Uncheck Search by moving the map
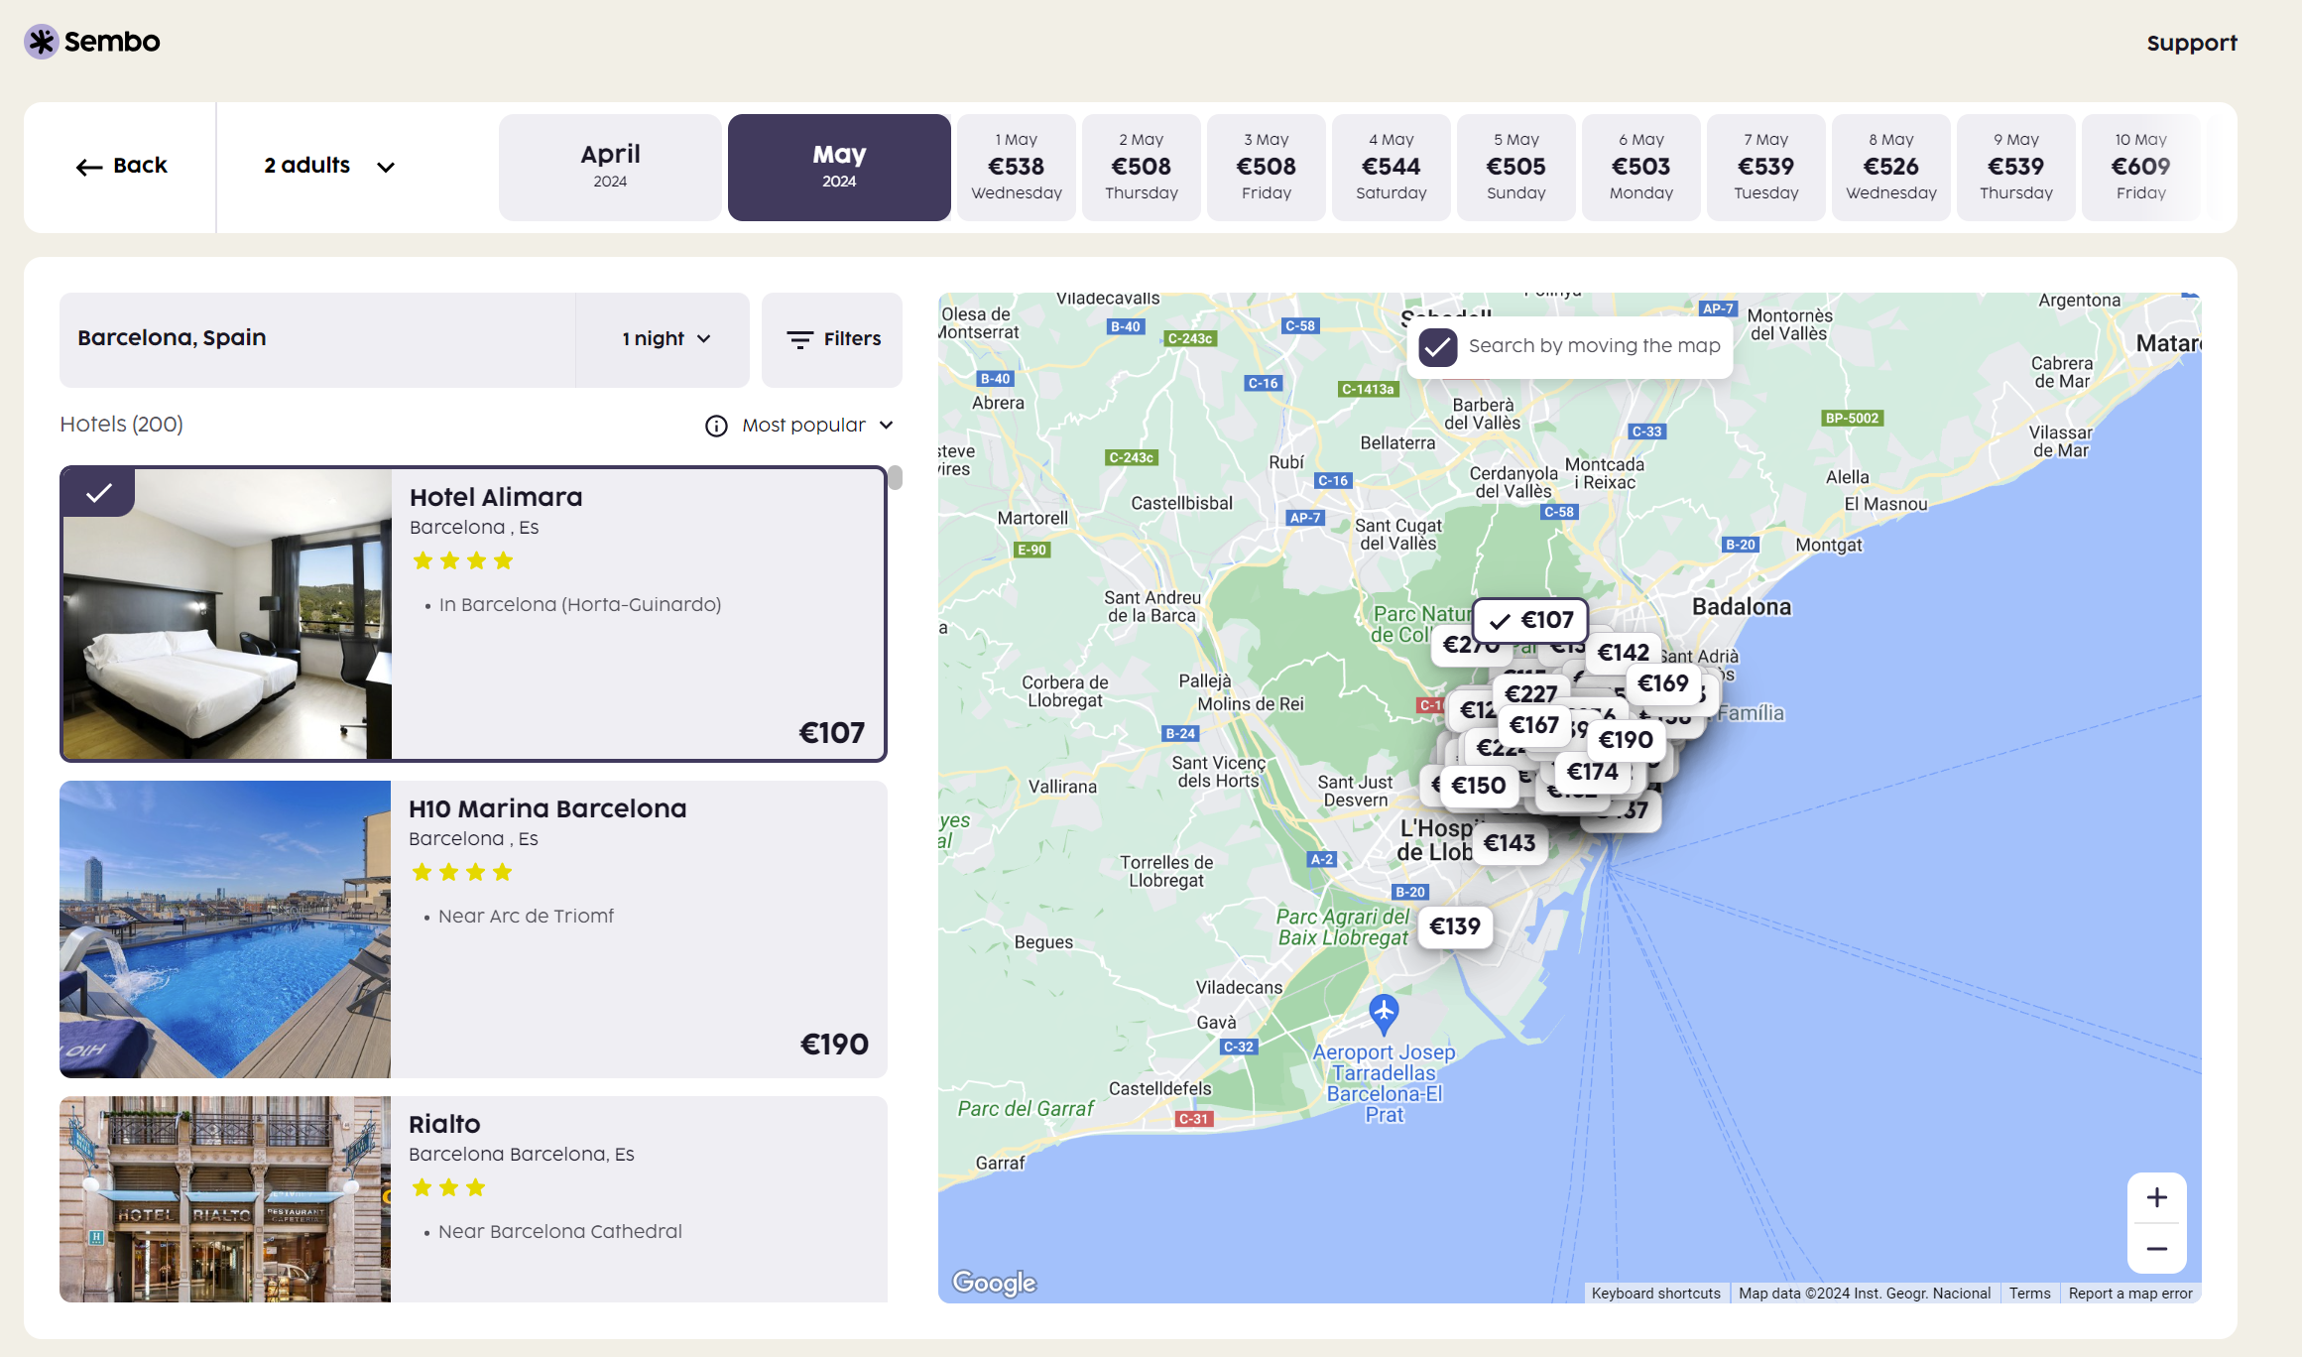Image resolution: width=2302 pixels, height=1357 pixels. pyautogui.click(x=1437, y=346)
